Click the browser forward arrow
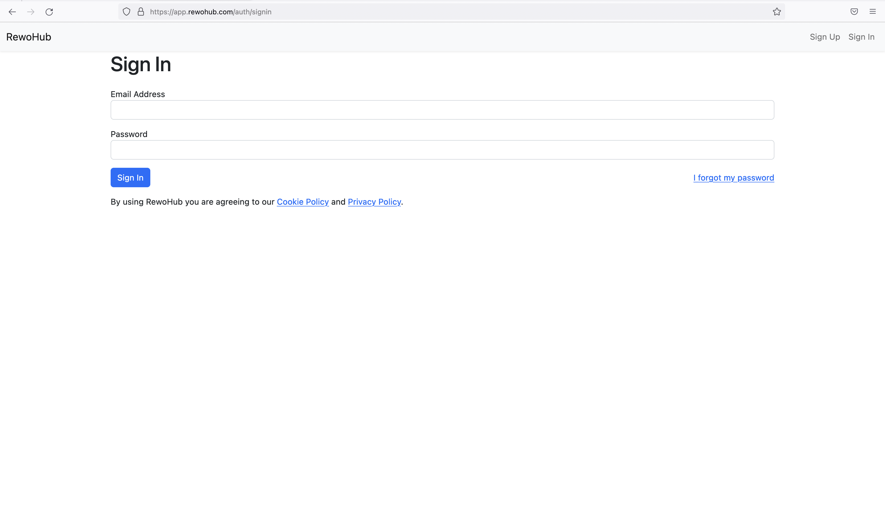 pos(31,12)
